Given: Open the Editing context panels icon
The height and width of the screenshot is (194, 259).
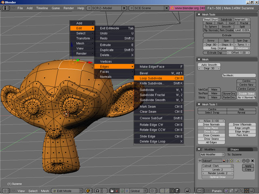Looking at the screenshot, I should tap(246, 191).
